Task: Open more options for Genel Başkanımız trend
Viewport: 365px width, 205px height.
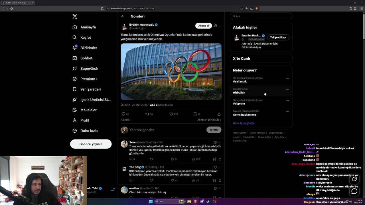Action: coord(287,112)
